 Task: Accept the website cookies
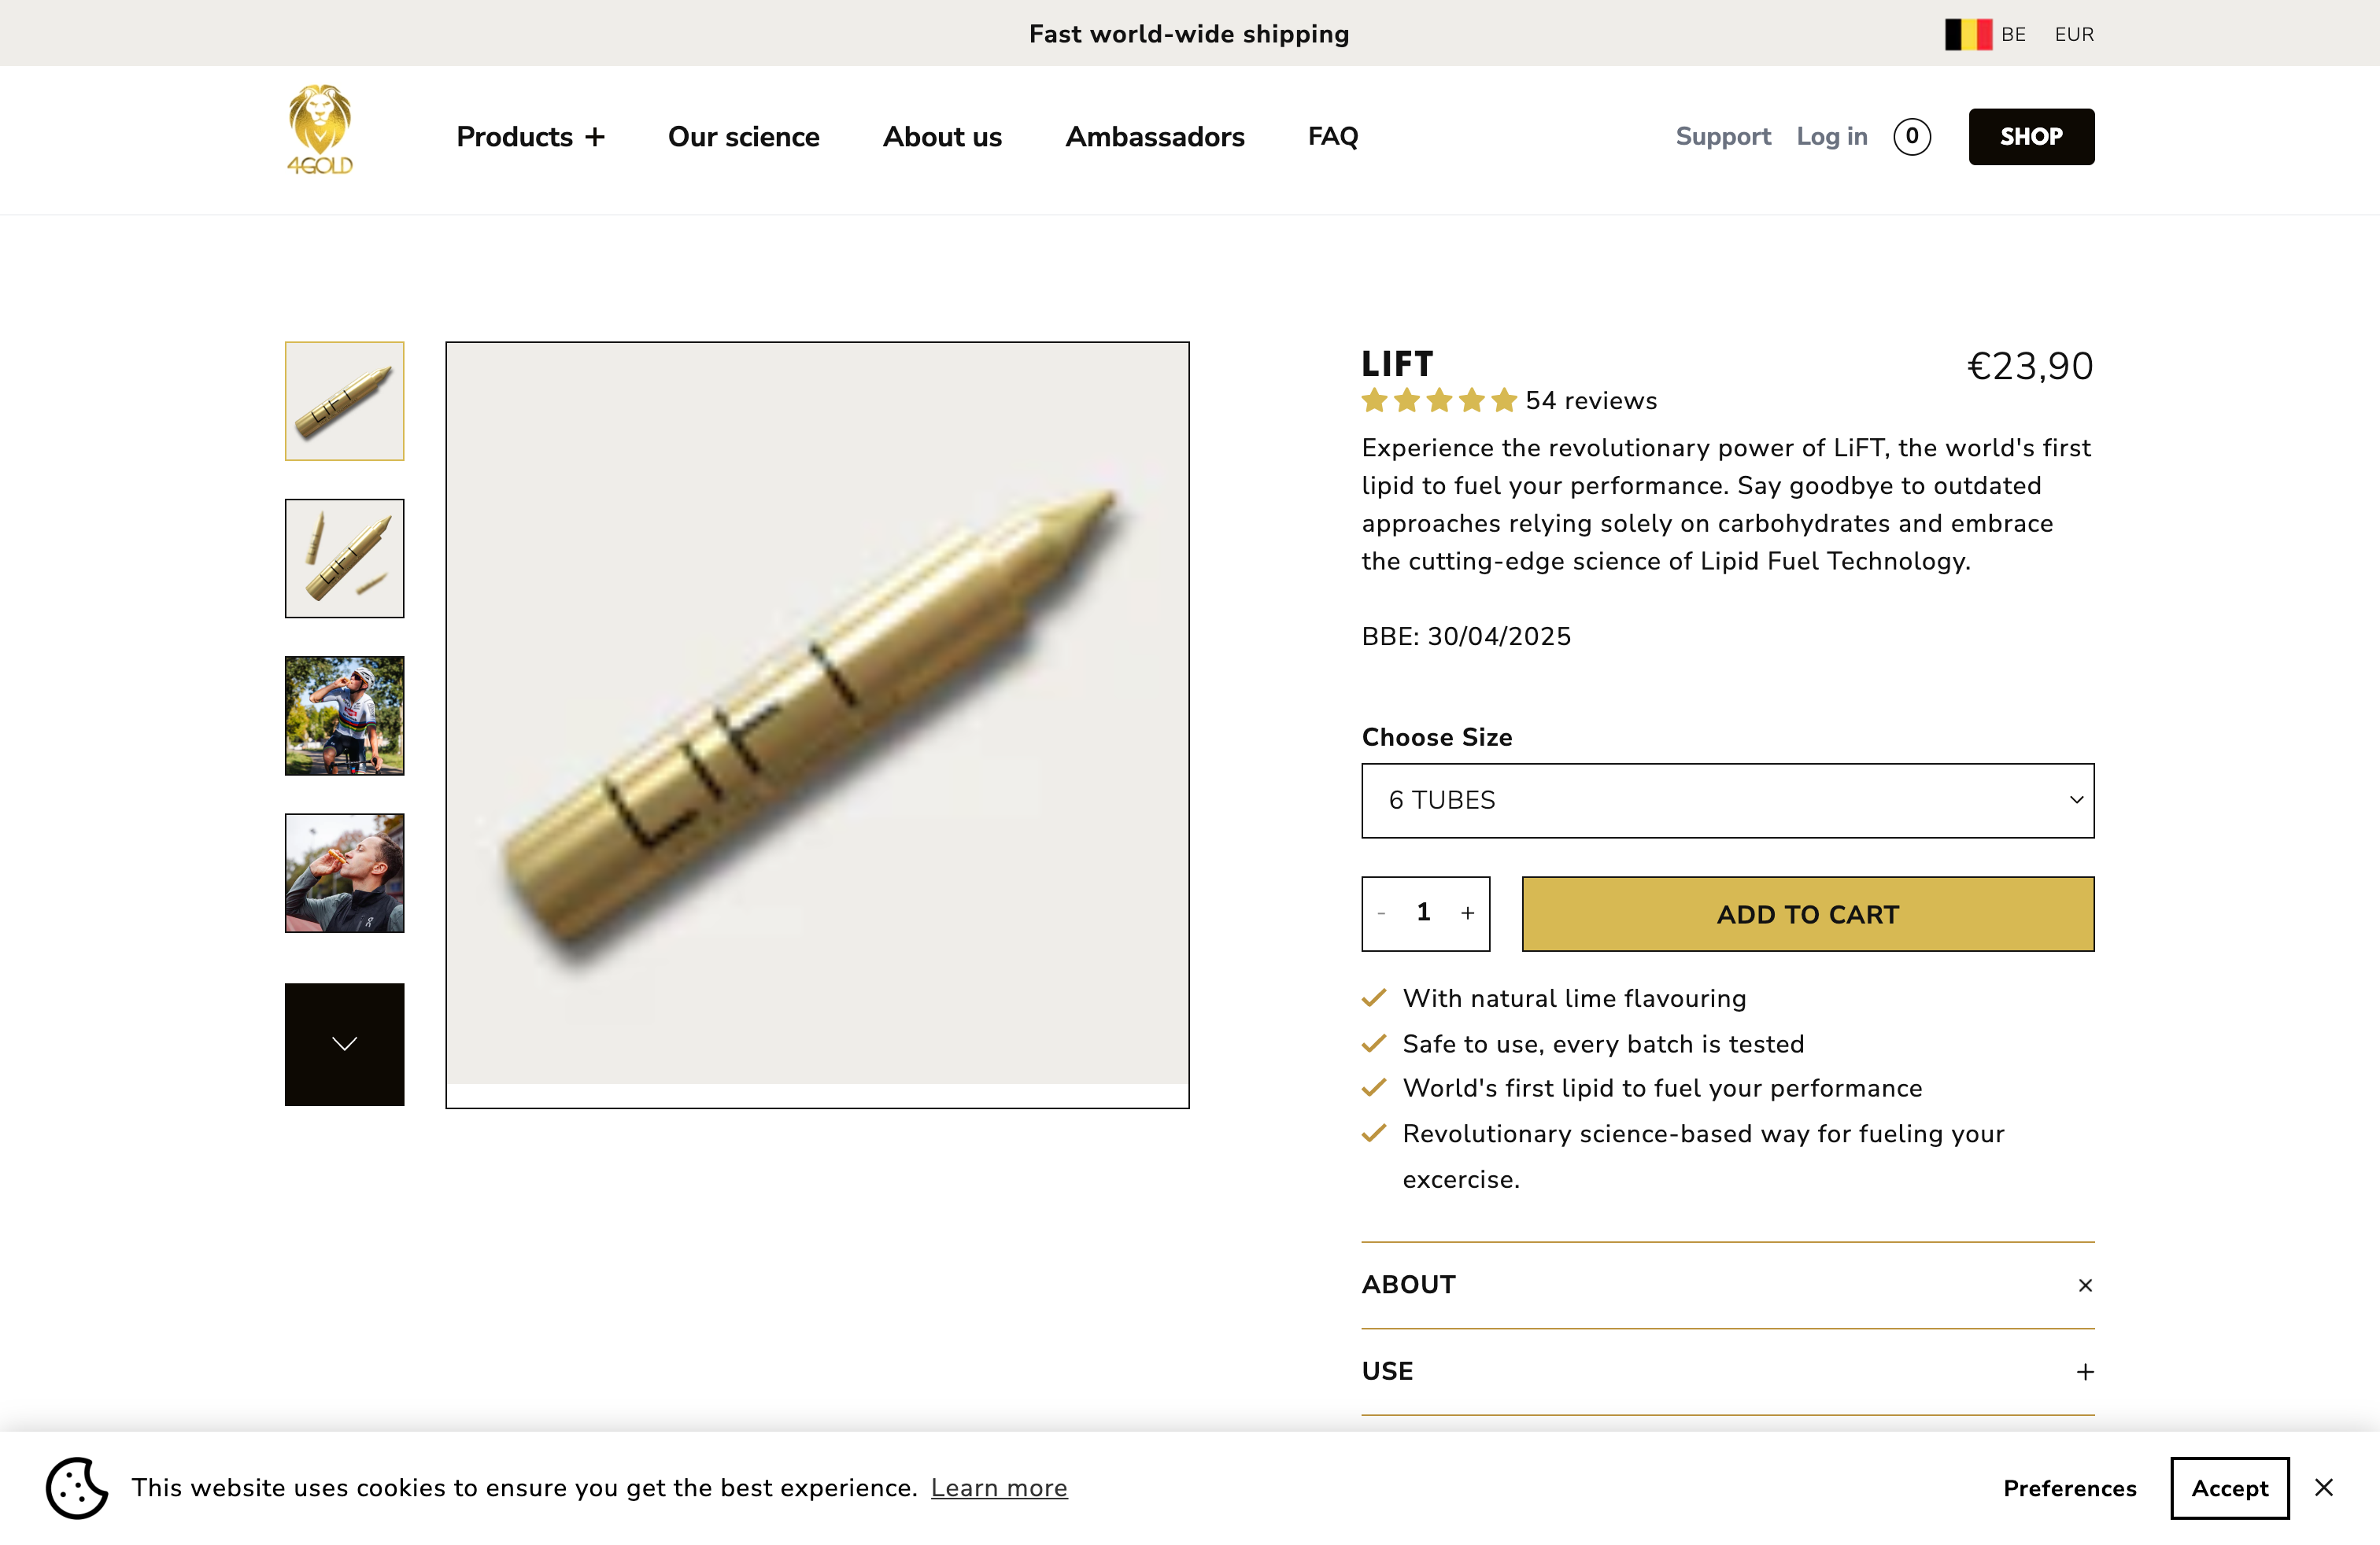[2228, 1487]
